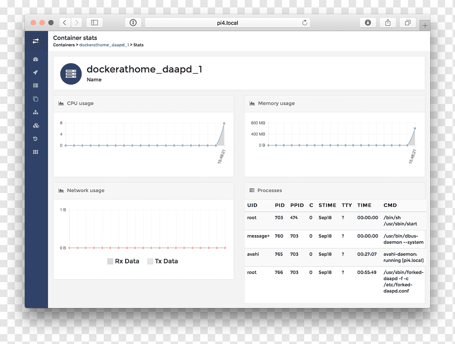Viewport: 455px width, 344px height.
Task: Click PPID 474 in the first row
Action: click(x=294, y=218)
